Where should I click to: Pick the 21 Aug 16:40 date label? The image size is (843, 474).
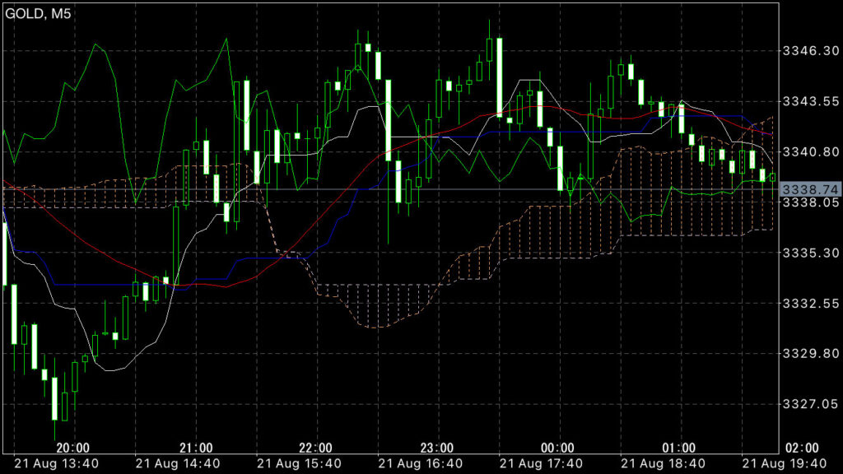417,463
